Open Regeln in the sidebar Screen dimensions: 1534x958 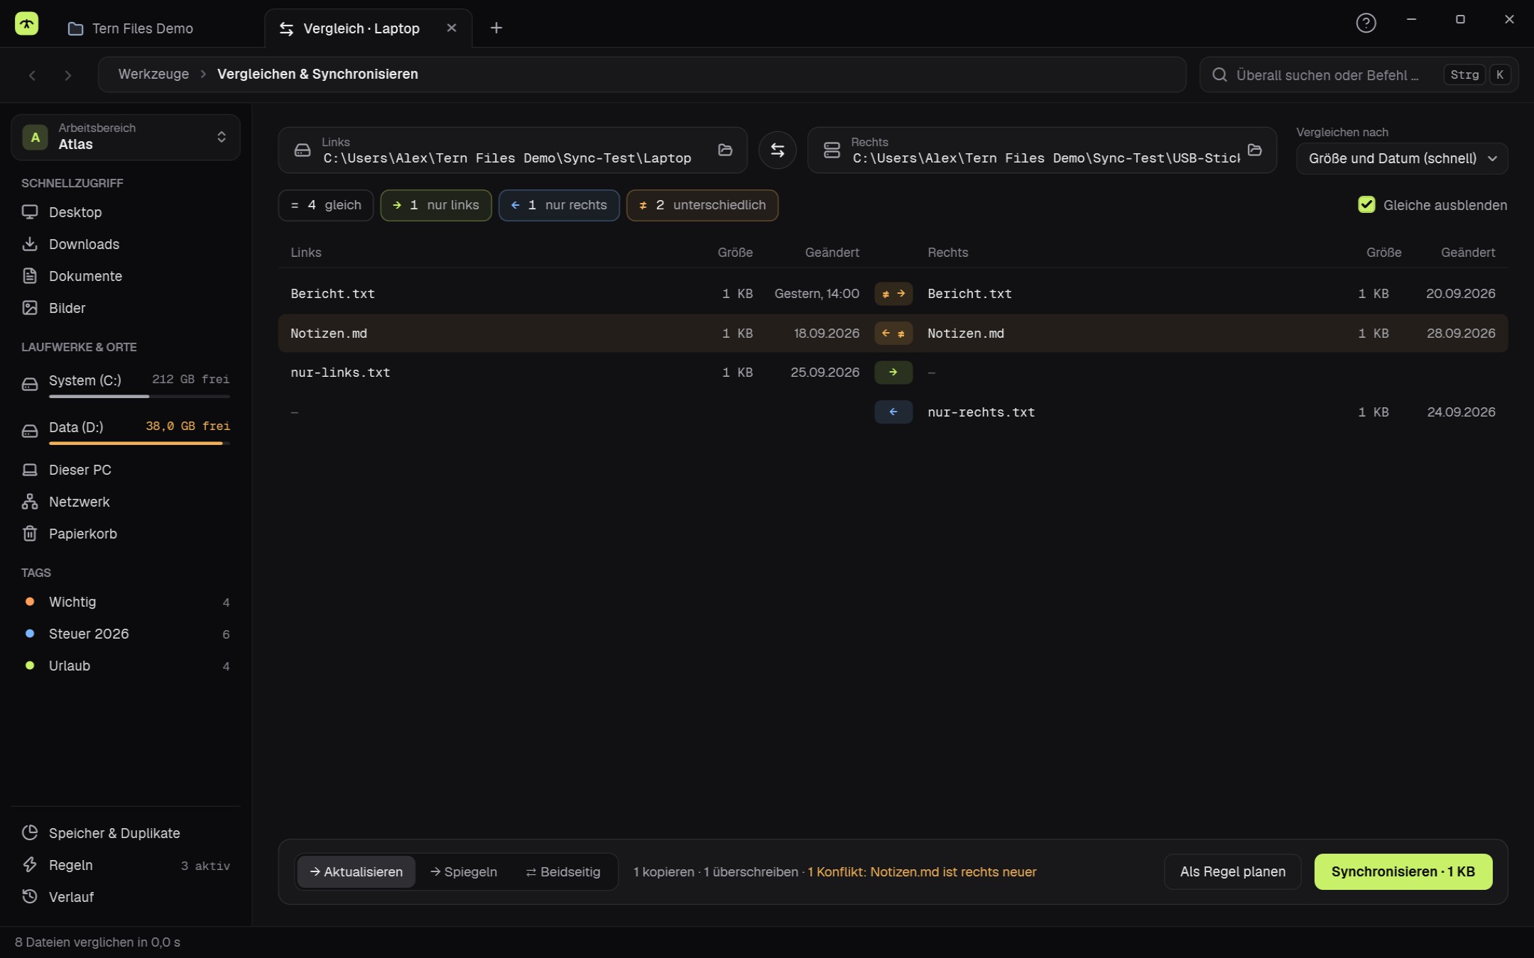coord(126,865)
